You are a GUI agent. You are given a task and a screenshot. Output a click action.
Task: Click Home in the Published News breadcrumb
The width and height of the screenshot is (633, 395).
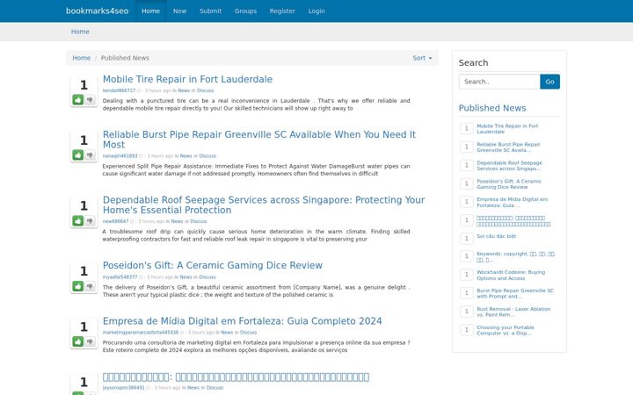tap(81, 58)
